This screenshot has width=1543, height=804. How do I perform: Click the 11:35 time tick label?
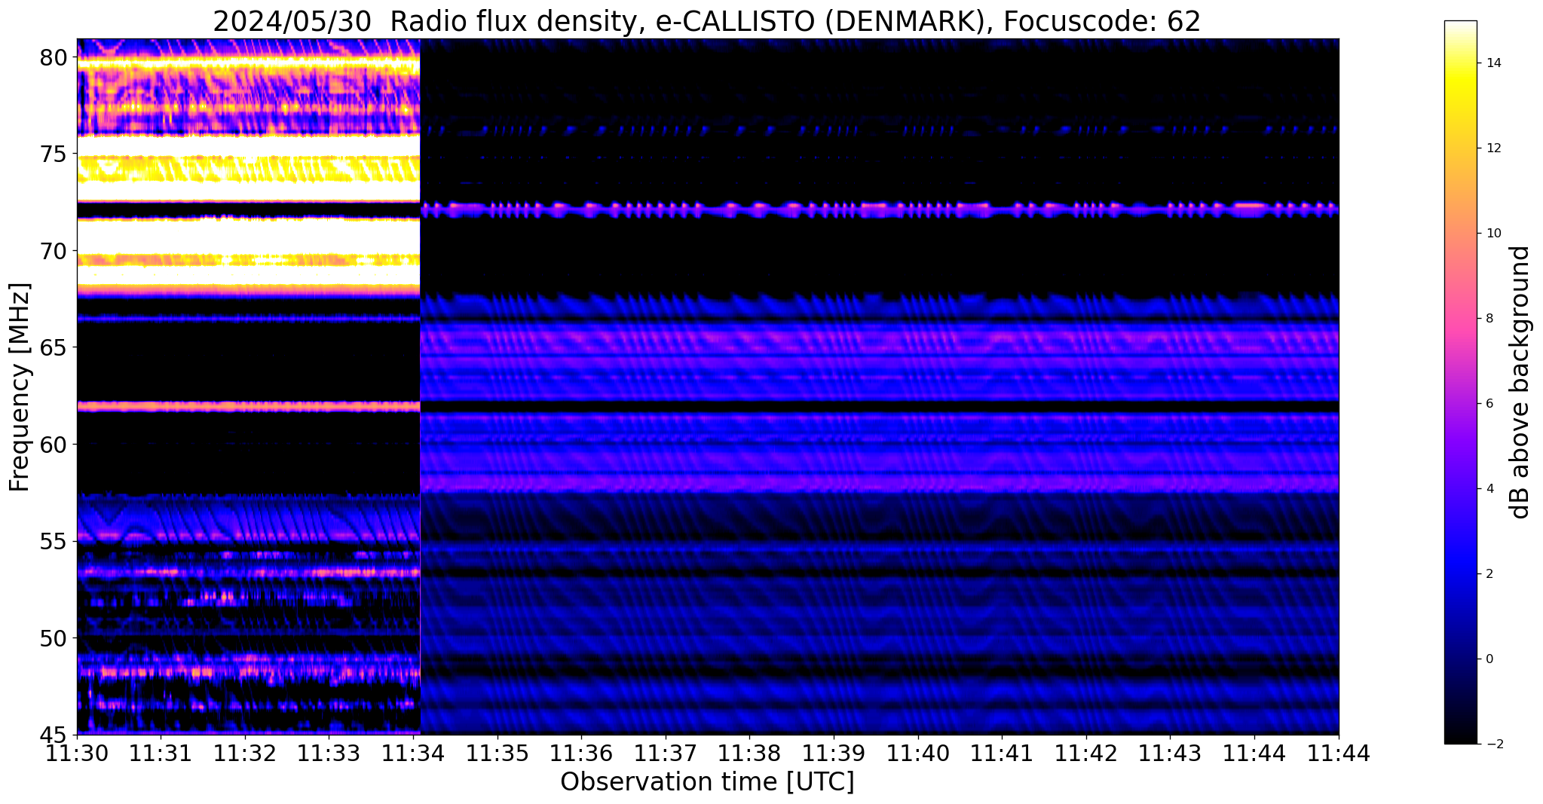[x=497, y=754]
